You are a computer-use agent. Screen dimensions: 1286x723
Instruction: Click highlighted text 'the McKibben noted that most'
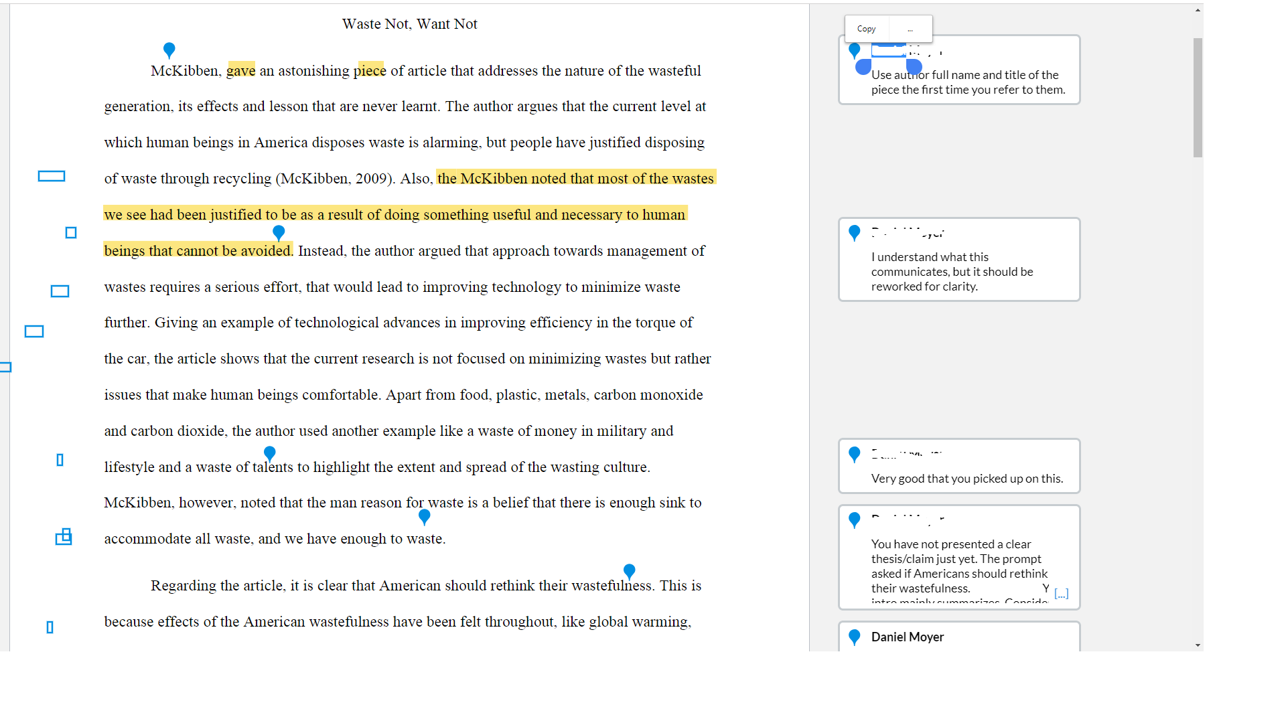pyautogui.click(x=533, y=178)
